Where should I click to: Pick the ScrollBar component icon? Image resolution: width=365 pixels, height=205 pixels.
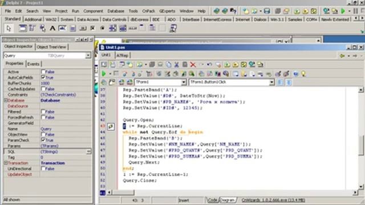coord(133,28)
